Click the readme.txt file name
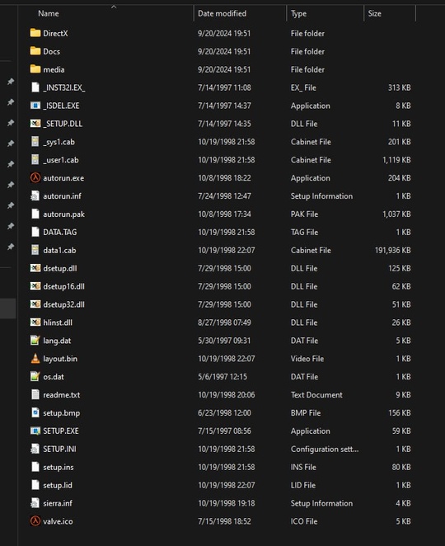The width and height of the screenshot is (445, 546). coord(62,395)
